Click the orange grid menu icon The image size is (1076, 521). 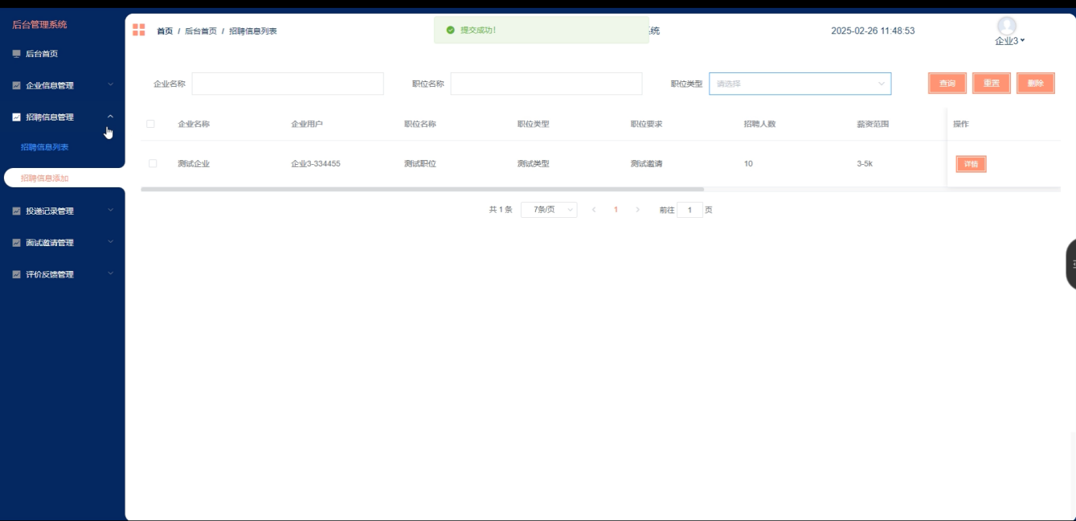coord(139,31)
